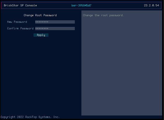Select the 'Change Root Password' heading

[x=40, y=15]
